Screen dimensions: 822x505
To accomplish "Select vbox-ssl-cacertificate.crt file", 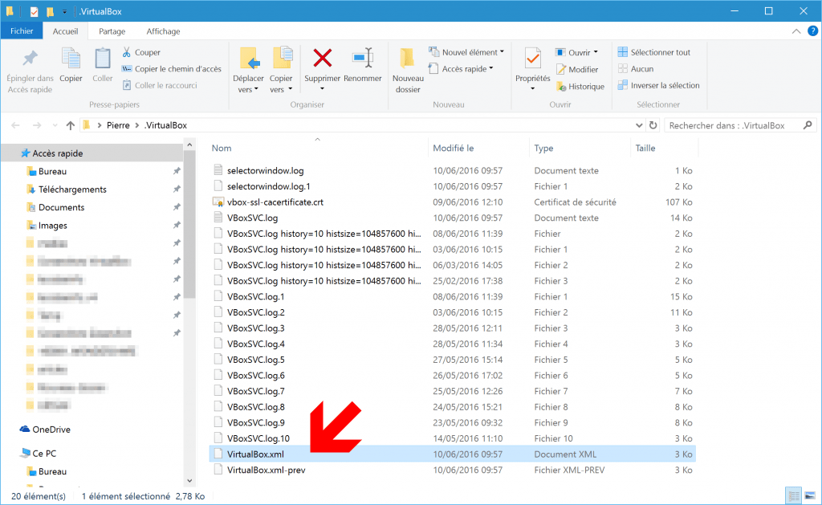I will tap(275, 202).
